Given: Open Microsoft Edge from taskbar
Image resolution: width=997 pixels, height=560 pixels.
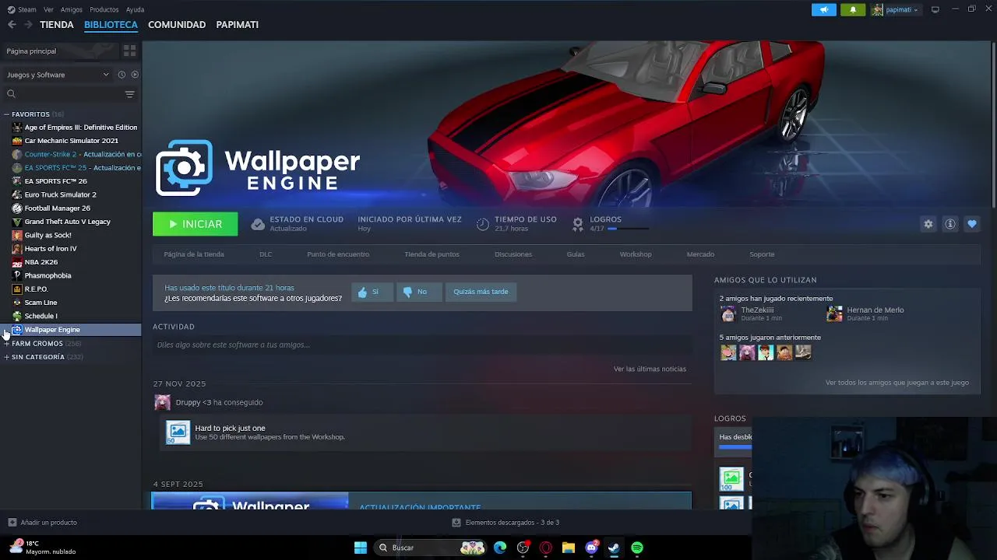Looking at the screenshot, I should 500,548.
